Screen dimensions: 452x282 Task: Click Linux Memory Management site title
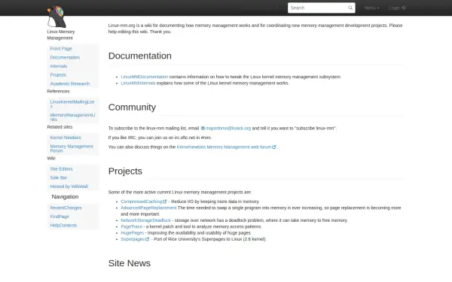point(61,35)
